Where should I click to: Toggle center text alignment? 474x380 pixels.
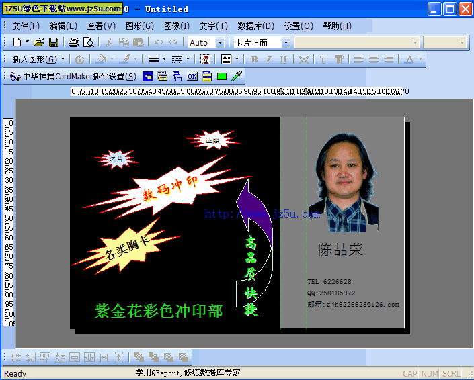pos(374,60)
